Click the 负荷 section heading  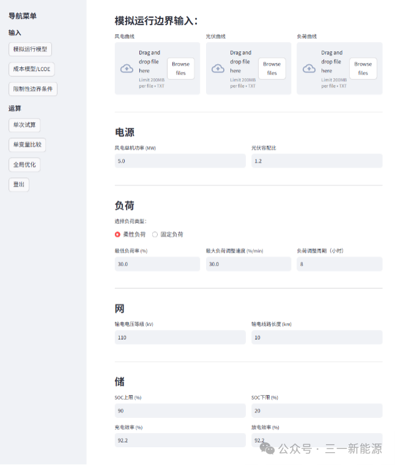(x=125, y=206)
